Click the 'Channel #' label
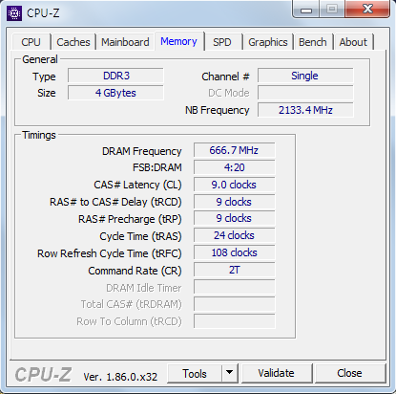The height and width of the screenshot is (394, 396). (x=225, y=77)
